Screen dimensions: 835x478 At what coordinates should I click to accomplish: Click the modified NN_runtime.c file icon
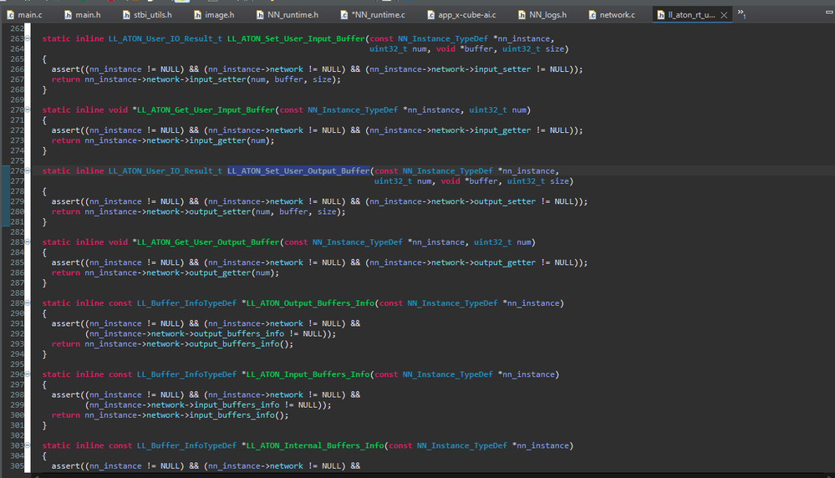[x=344, y=15]
